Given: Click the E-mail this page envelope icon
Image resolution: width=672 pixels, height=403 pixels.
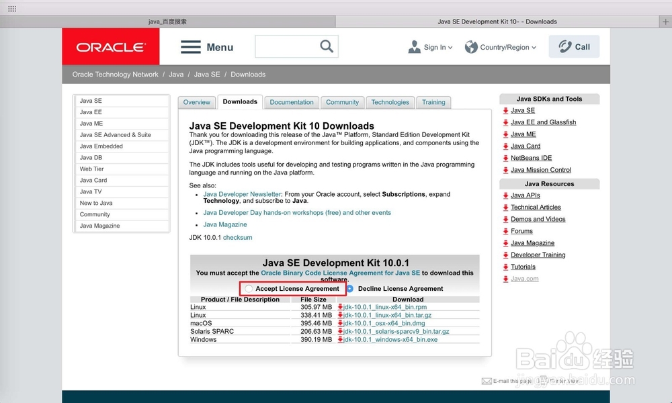Looking at the screenshot, I should point(487,381).
